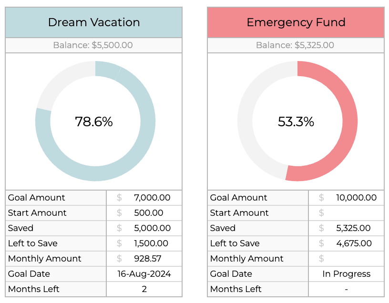This screenshot has height=303, width=389.
Task: Select the 500.00 start amount value
Action: pos(149,213)
